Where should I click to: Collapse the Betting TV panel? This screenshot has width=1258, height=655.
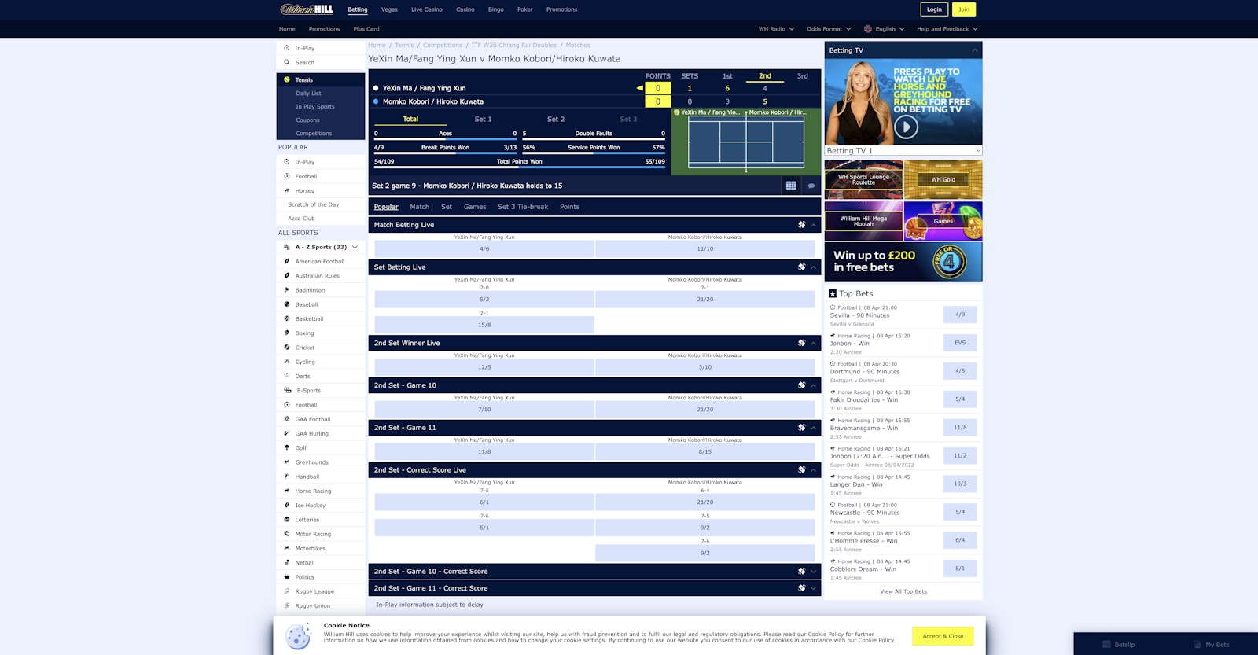(x=975, y=50)
